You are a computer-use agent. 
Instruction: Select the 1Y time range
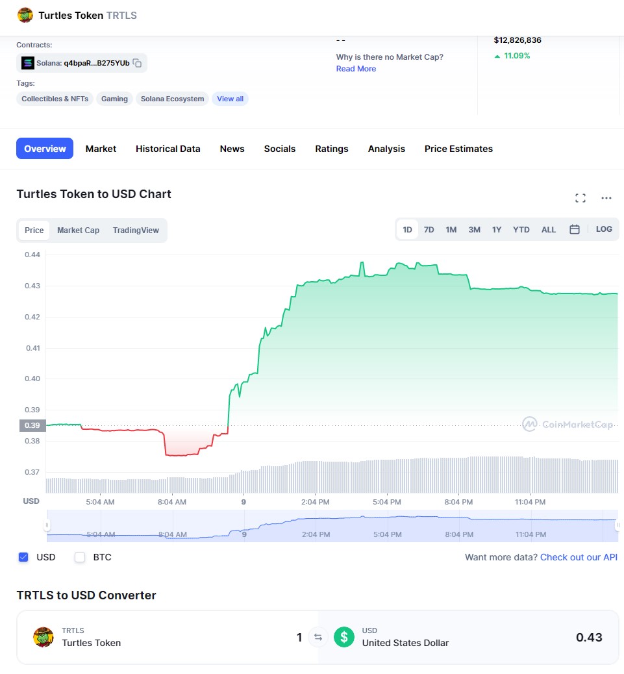(497, 230)
